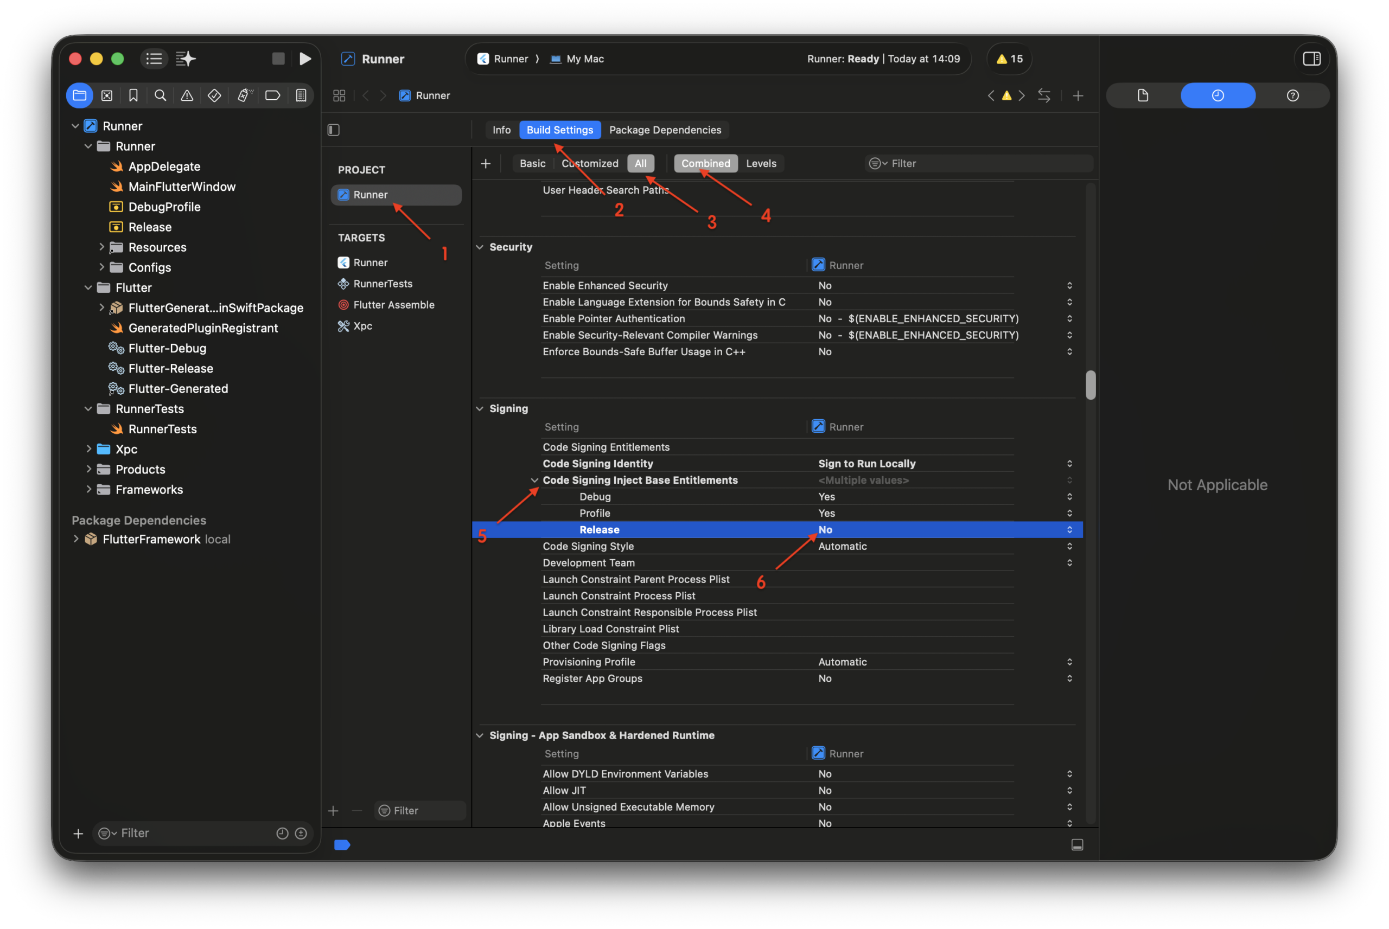Click the Run (play) button
The image size is (1389, 929).
pyautogui.click(x=304, y=59)
